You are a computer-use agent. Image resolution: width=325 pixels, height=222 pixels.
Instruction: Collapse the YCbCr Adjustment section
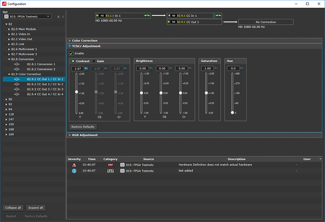(69, 46)
